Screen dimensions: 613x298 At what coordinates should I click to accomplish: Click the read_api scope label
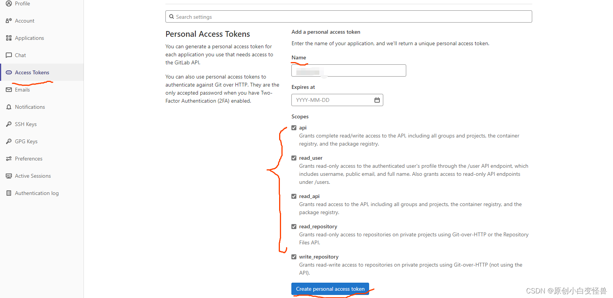[309, 196]
